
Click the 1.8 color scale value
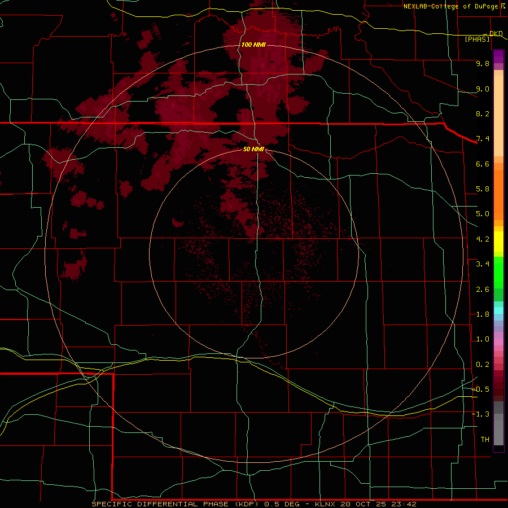(x=483, y=314)
